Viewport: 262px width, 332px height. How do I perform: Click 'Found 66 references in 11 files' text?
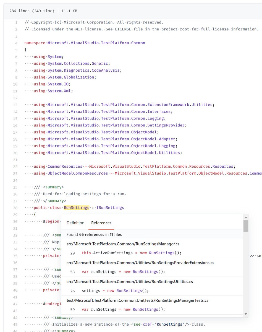pyautogui.click(x=94, y=234)
